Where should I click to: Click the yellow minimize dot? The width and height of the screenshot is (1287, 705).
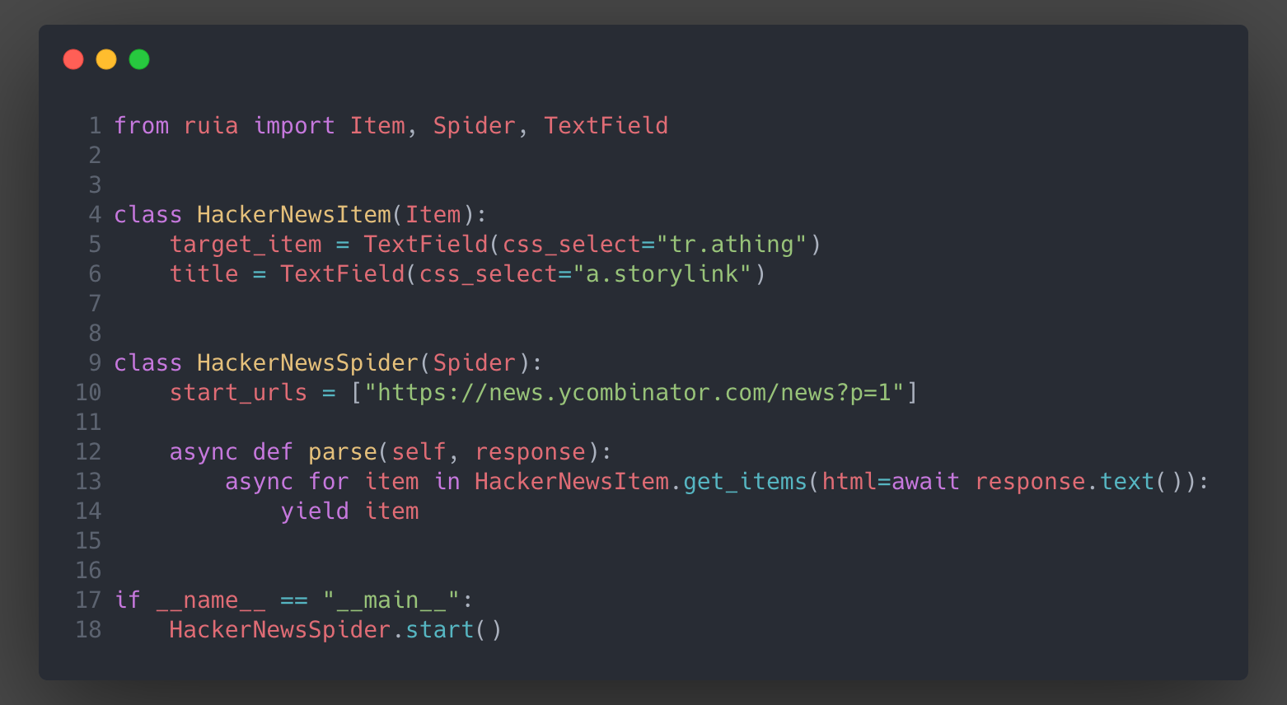[106, 59]
